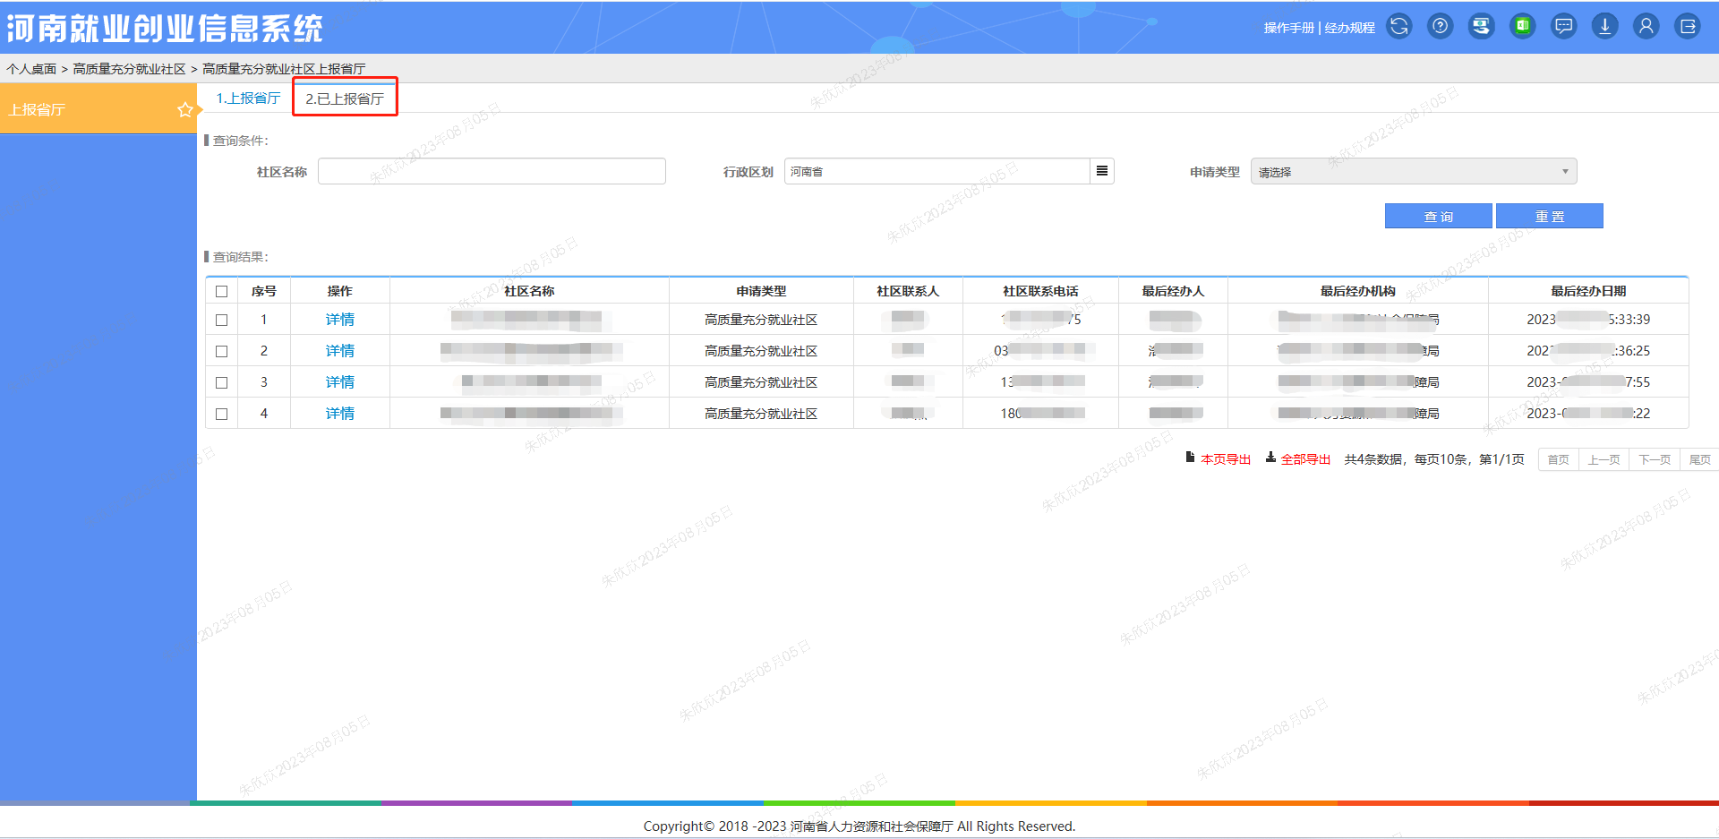Viewport: 1719px width, 839px height.
Task: Click the logout icon at top right
Action: 1687,26
